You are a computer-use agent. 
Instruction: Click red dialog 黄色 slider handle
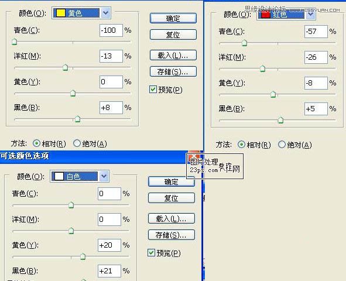tap(273, 94)
